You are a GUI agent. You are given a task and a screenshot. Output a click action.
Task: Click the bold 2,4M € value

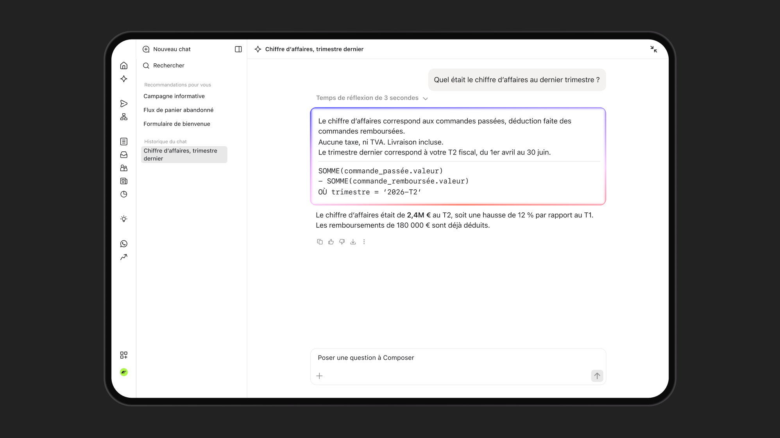(419, 215)
